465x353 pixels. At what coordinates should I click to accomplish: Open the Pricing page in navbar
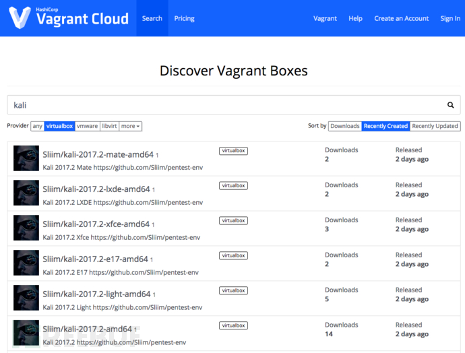point(184,18)
